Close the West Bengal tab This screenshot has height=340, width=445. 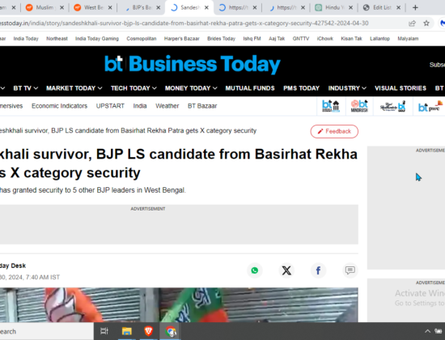click(110, 7)
